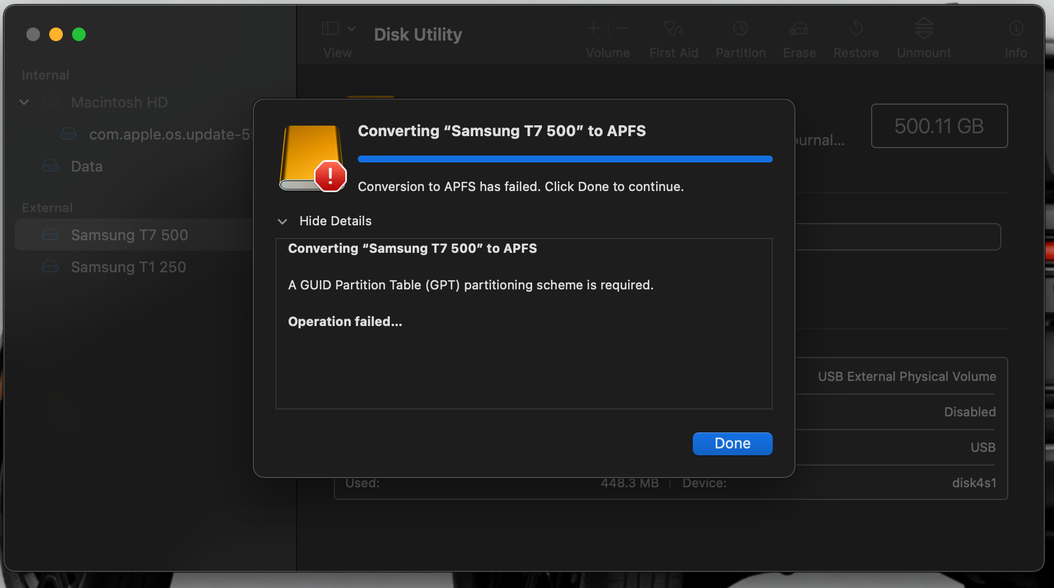Click the Macintosh HD drive icon
Viewport: 1054px width, 588px height.
50,102
